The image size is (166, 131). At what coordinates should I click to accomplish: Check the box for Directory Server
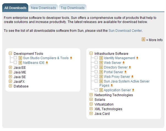(x=96, y=67)
